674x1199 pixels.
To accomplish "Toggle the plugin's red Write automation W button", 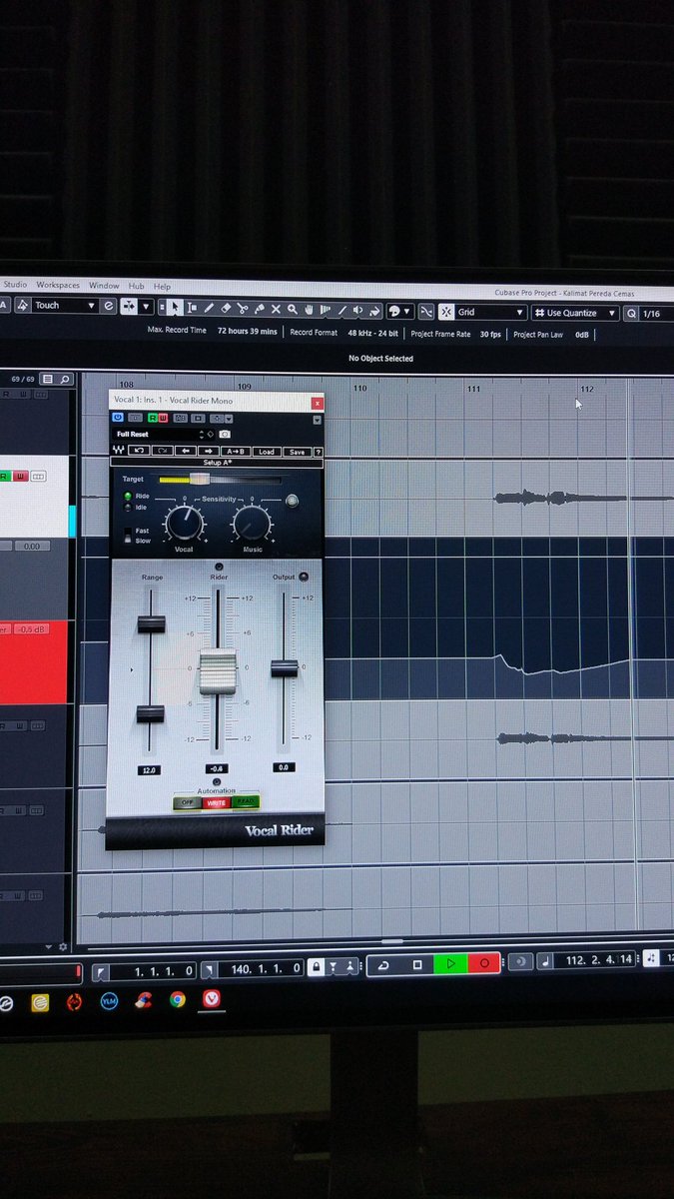I will (x=163, y=418).
